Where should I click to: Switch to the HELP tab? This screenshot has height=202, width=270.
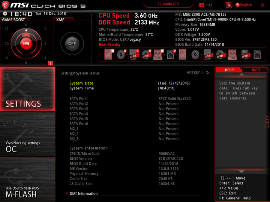point(229,70)
